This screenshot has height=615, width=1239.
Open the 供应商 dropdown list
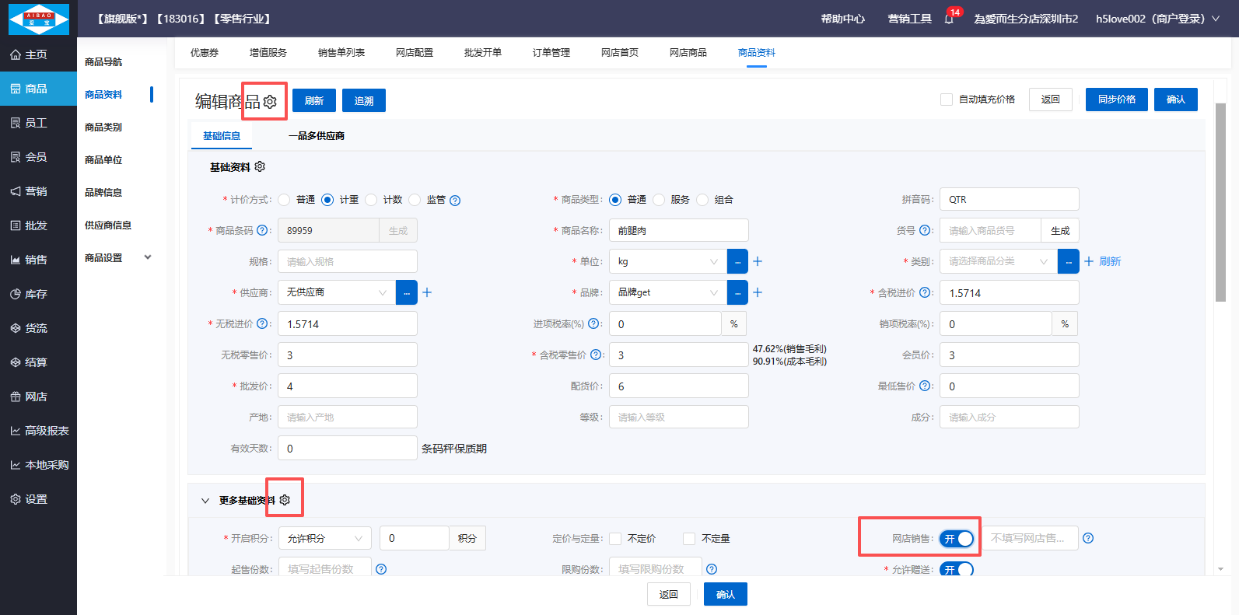point(336,293)
